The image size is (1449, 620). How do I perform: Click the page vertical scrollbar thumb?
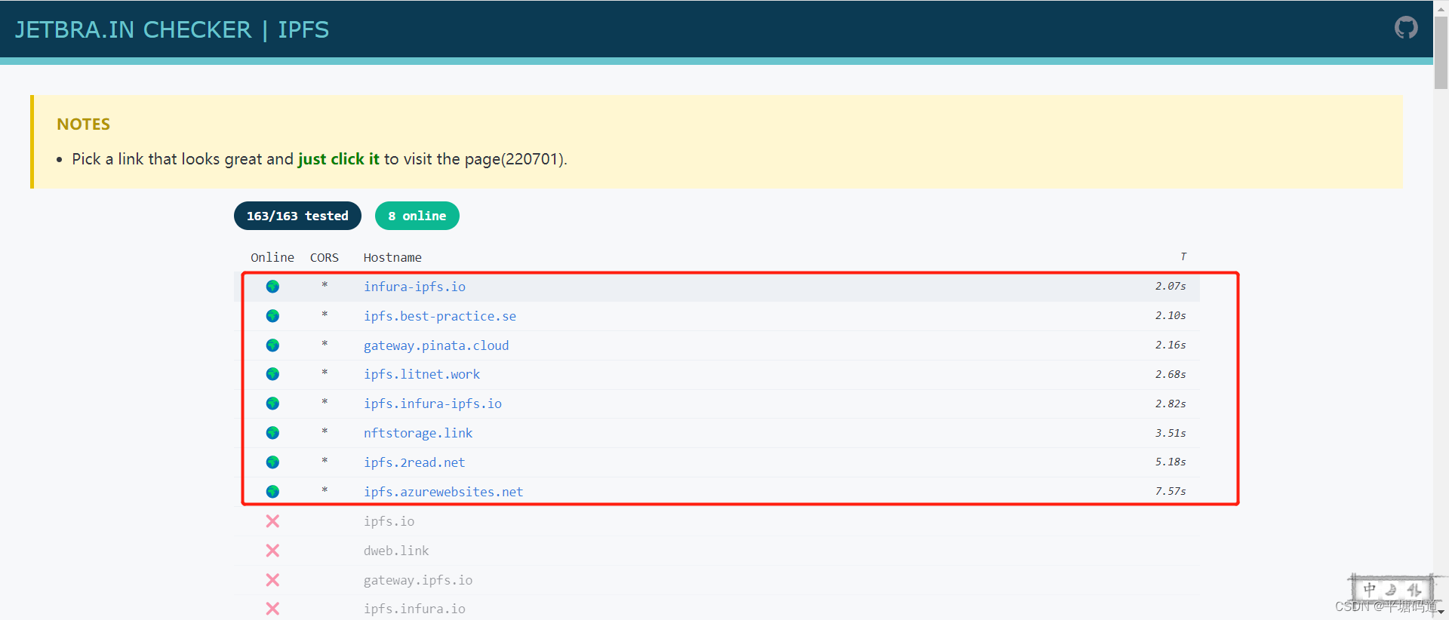point(1441,51)
